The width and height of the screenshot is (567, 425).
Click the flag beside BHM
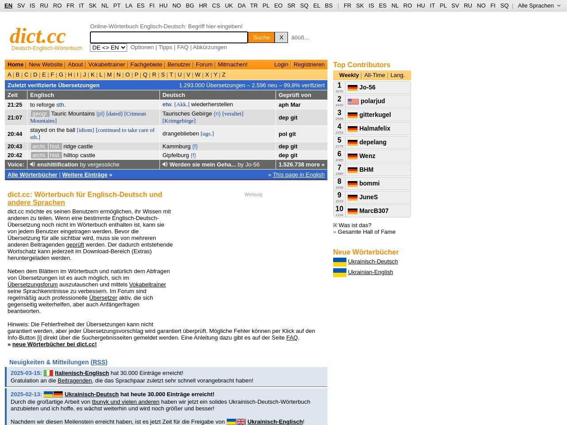pos(353,170)
